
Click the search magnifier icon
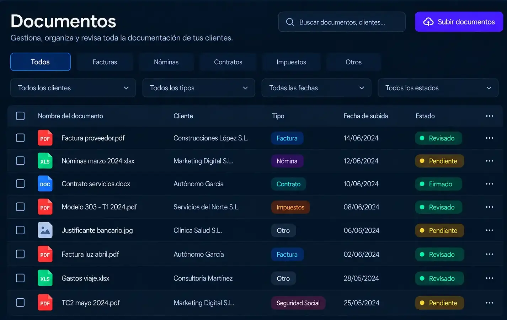(290, 22)
